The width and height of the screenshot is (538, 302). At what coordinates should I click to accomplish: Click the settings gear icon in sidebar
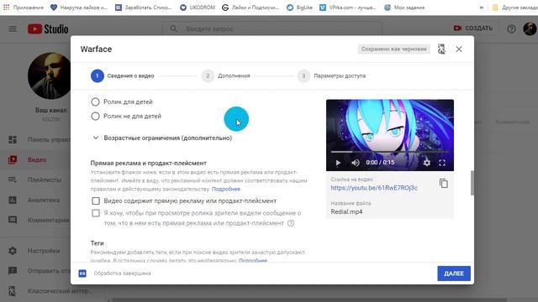13,251
